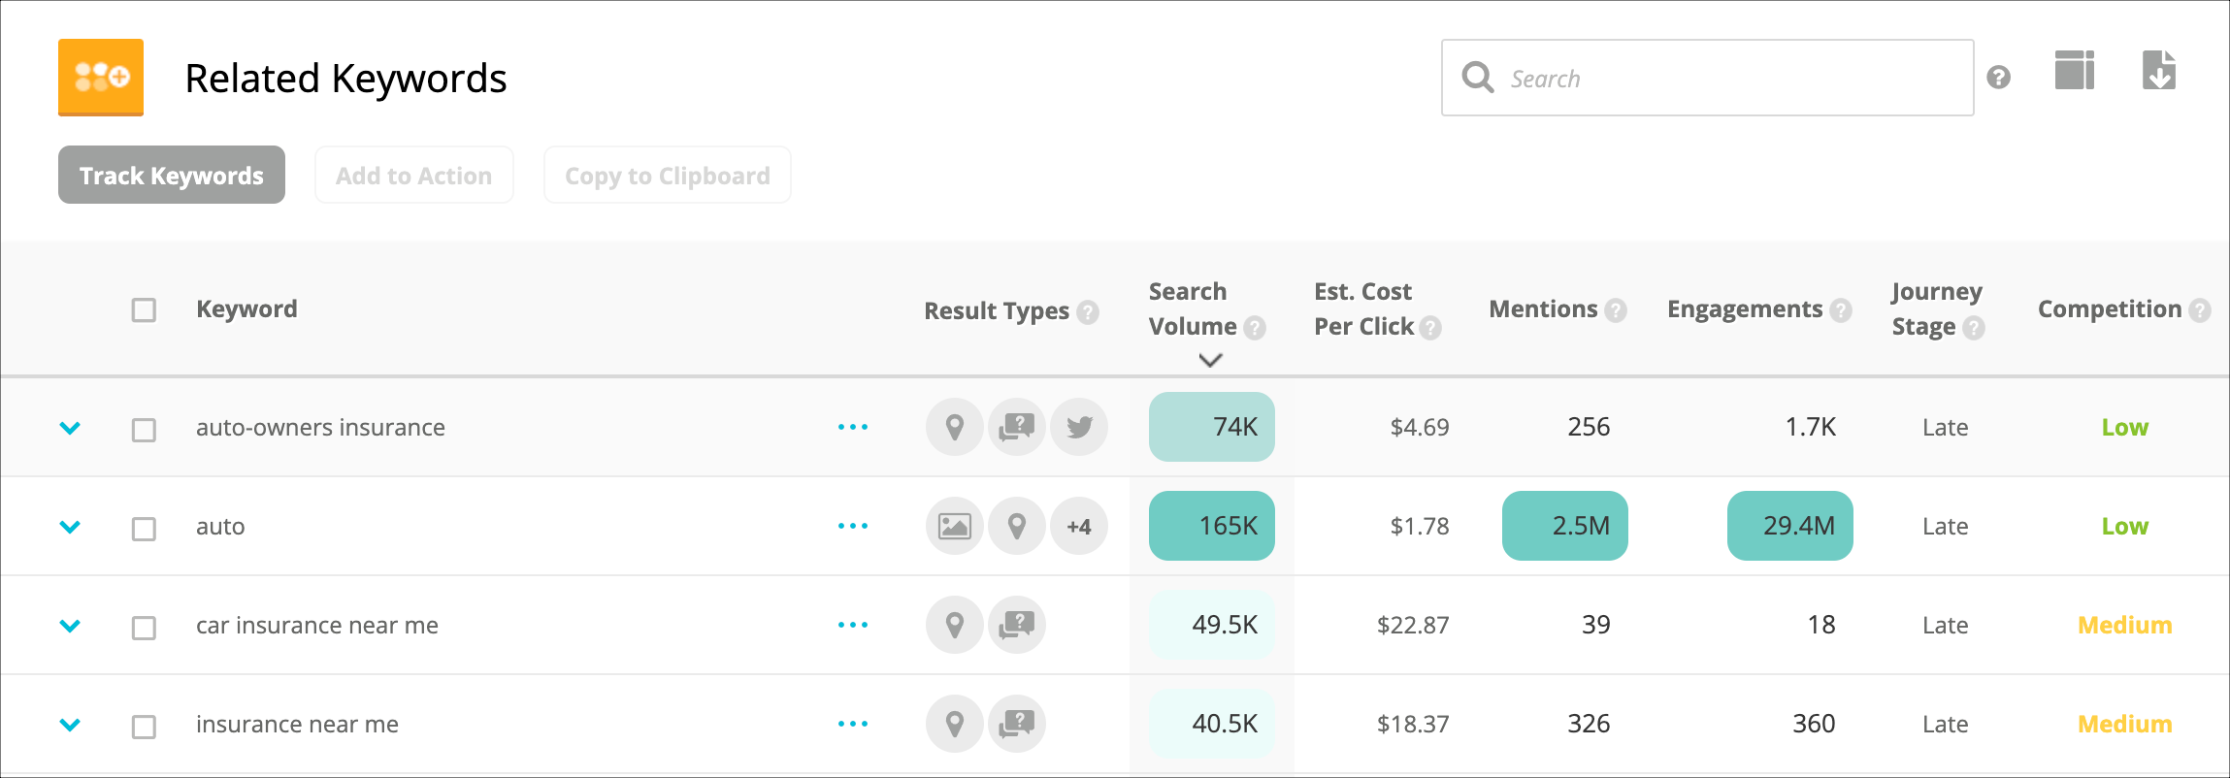The height and width of the screenshot is (778, 2230).
Task: Click the Search Volume help icon
Action: 1255,328
